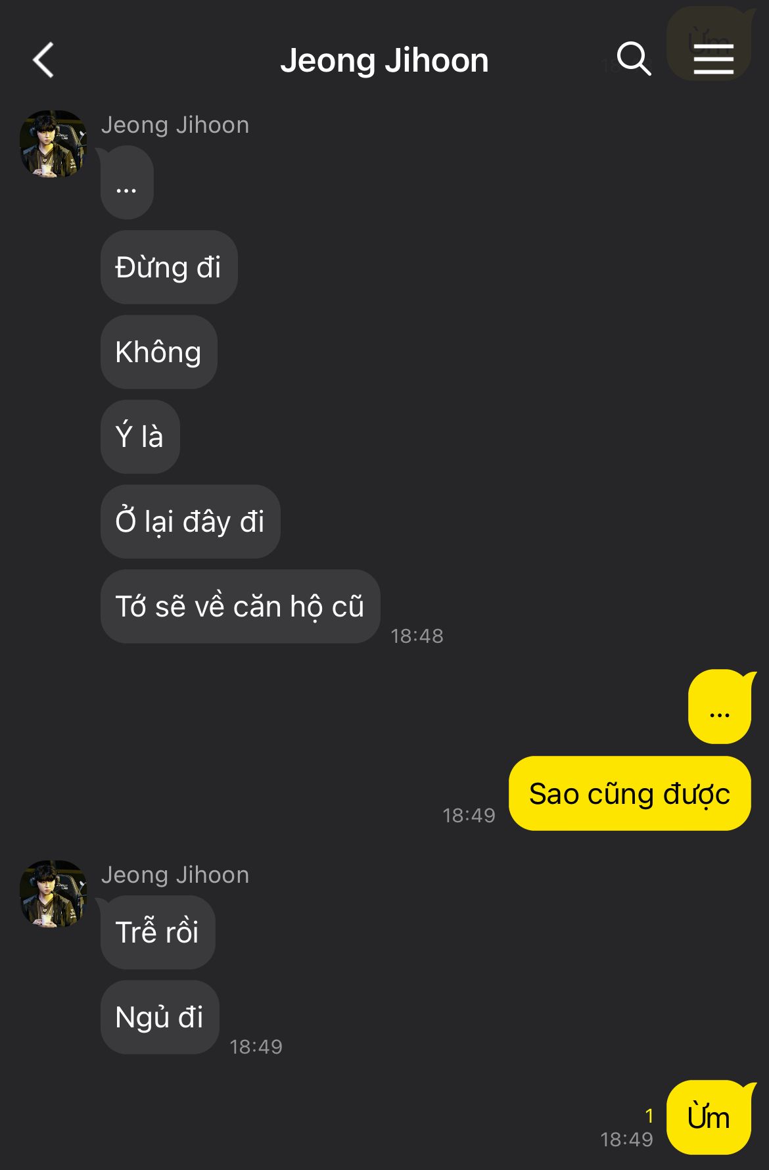Viewport: 769px width, 1170px height.
Task: Select the 'Ý là' message bubble
Action: click(140, 436)
